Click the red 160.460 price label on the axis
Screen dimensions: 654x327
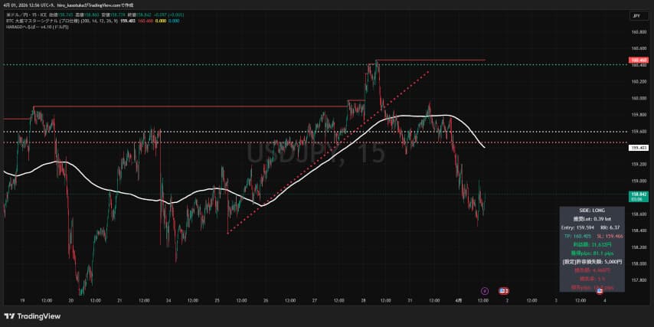click(637, 59)
